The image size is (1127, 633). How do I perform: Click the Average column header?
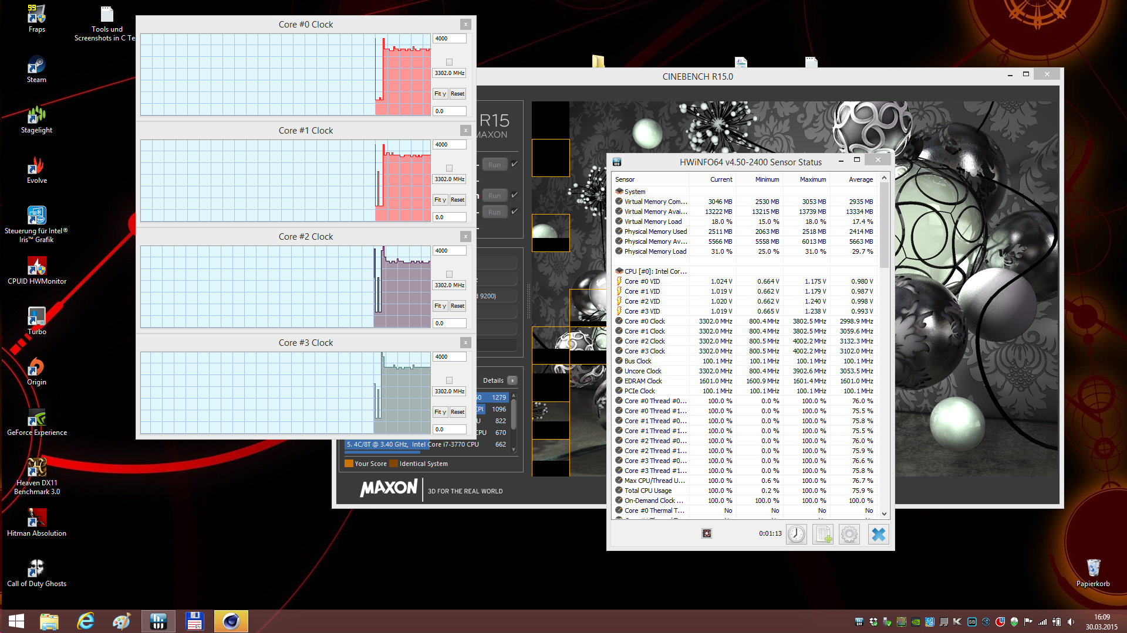(x=861, y=179)
